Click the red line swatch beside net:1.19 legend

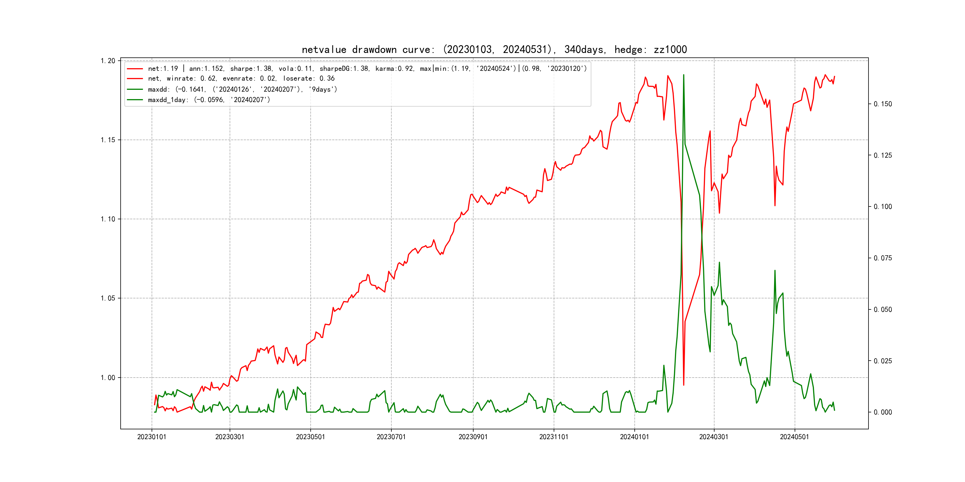tap(135, 68)
